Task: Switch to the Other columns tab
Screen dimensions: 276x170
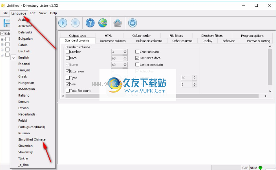Action: pyautogui.click(x=182, y=41)
